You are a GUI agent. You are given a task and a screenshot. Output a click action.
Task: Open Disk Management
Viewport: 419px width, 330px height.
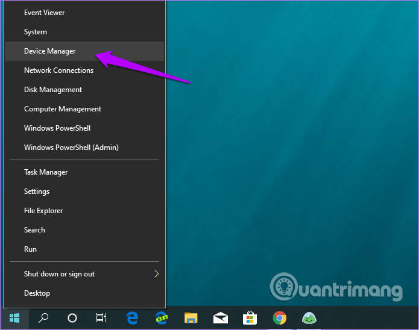84,90
